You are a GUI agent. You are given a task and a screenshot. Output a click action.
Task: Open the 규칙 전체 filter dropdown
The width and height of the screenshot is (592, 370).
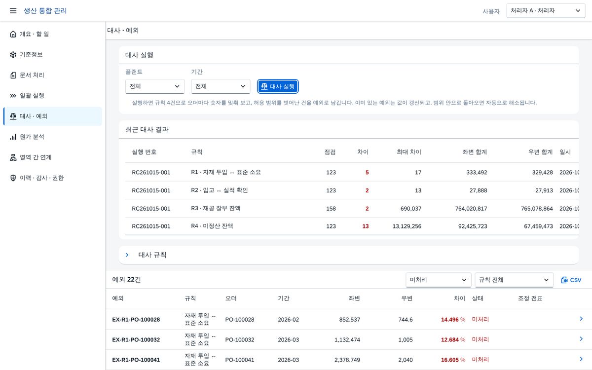(x=514, y=280)
